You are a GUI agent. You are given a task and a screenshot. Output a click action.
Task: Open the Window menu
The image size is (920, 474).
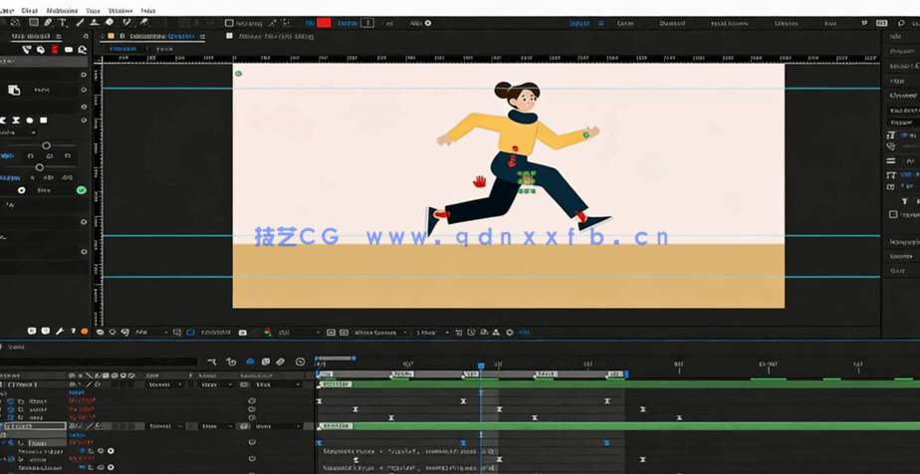point(120,10)
